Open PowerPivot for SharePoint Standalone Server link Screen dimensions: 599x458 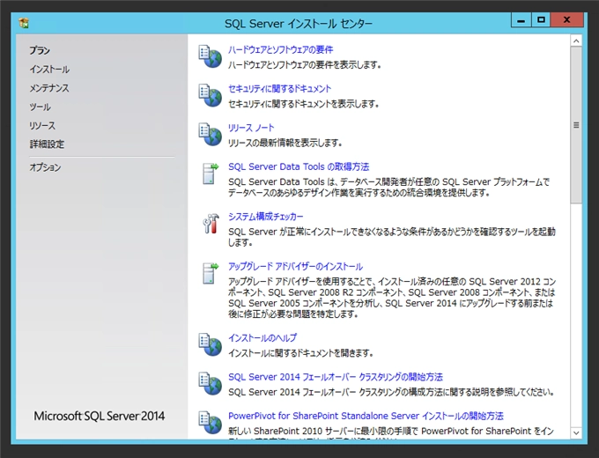point(366,416)
